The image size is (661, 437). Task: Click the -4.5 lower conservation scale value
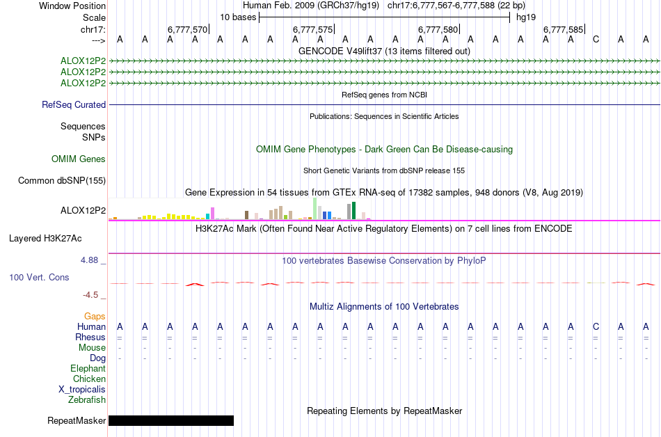(x=90, y=295)
